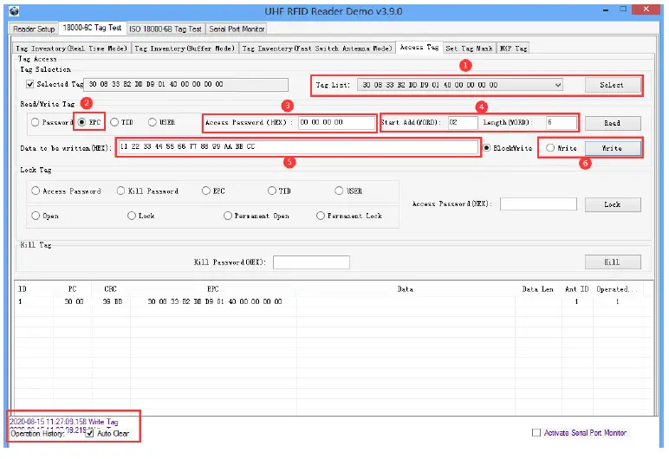
Task: Click the EPC column header
Action: [x=213, y=288]
